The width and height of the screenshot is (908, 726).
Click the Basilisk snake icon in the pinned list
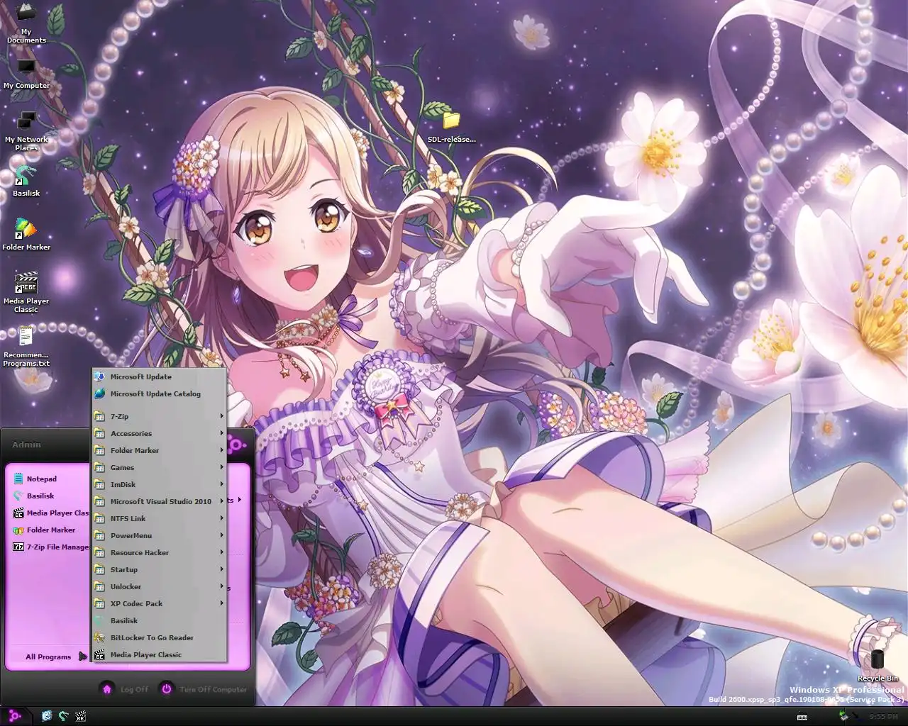[x=18, y=496]
